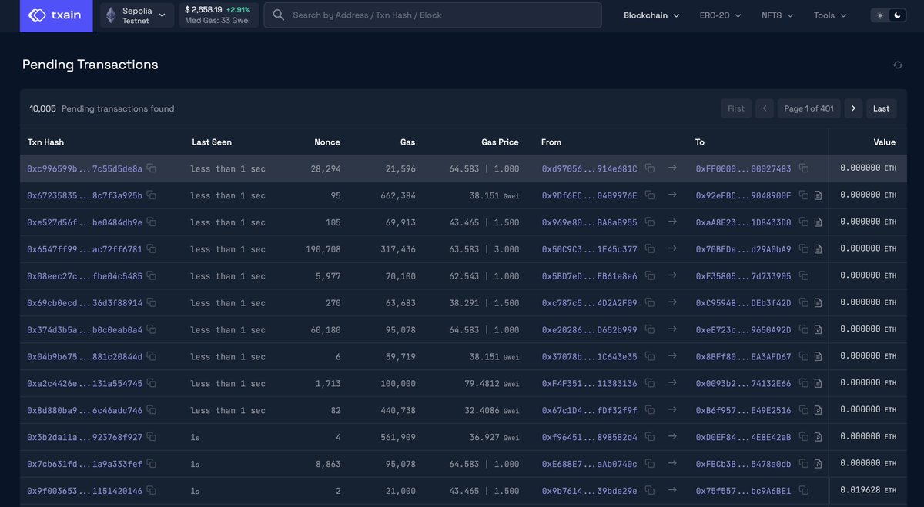Click the 0.019628 ETH value cell
Screen dimensions: 924x507
tap(869, 490)
